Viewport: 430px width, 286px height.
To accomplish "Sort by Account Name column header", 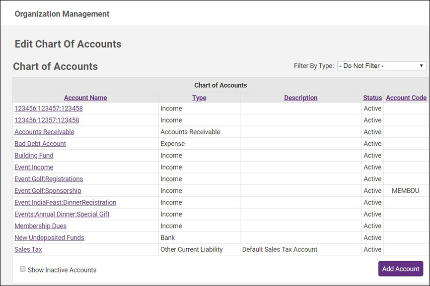I will [85, 98].
